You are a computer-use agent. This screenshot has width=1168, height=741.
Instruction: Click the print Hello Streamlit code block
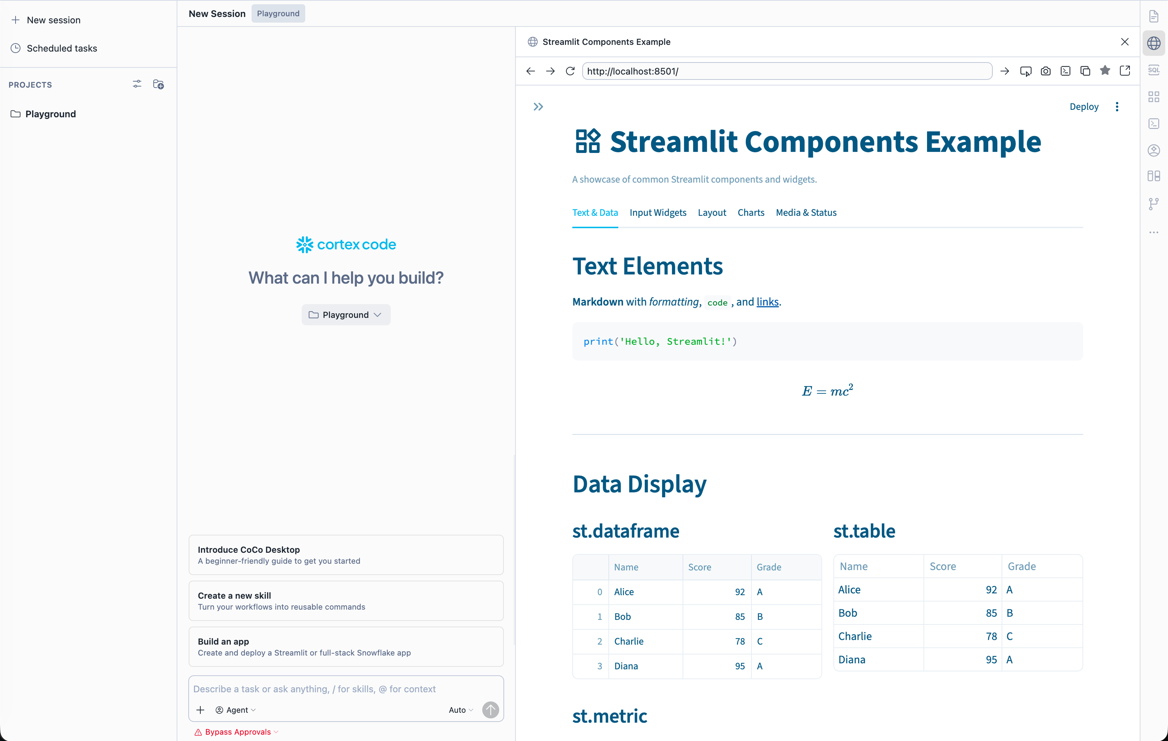[x=827, y=342]
